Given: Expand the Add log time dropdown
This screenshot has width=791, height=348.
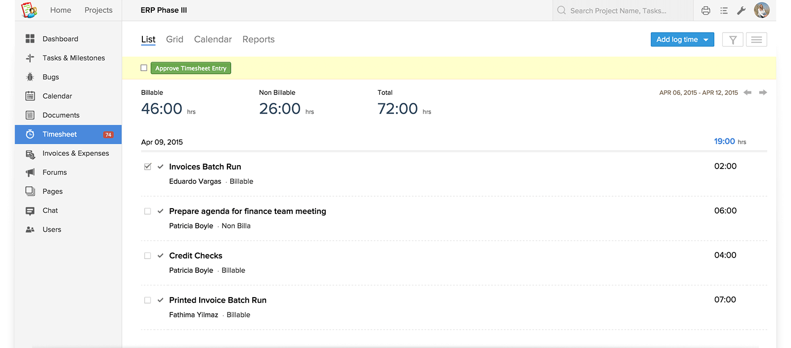Looking at the screenshot, I should 705,40.
